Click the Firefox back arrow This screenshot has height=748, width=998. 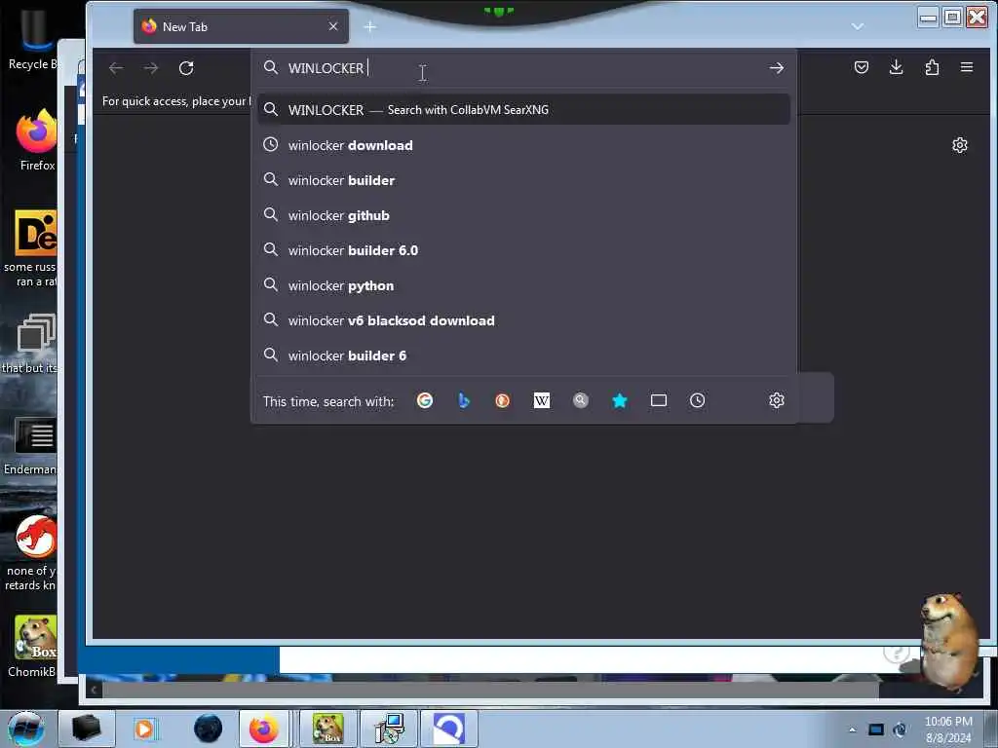coord(116,68)
